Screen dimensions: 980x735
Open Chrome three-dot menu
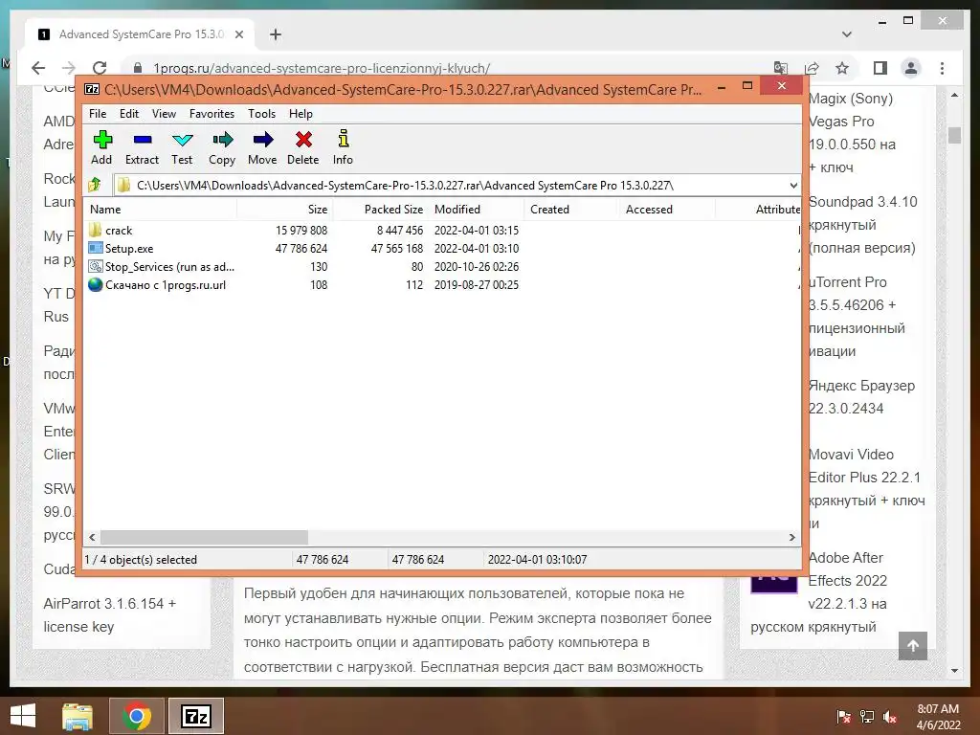click(942, 68)
